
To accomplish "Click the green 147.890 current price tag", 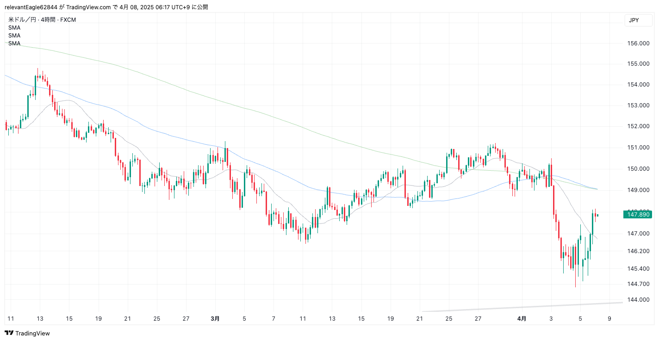I will [x=637, y=214].
